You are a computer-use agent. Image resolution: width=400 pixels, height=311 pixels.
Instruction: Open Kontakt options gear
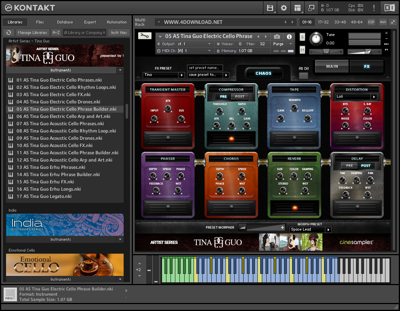[284, 8]
